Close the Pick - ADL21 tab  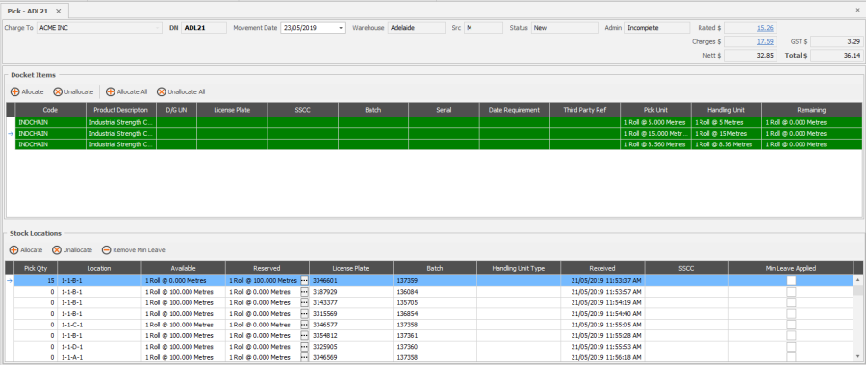[59, 11]
